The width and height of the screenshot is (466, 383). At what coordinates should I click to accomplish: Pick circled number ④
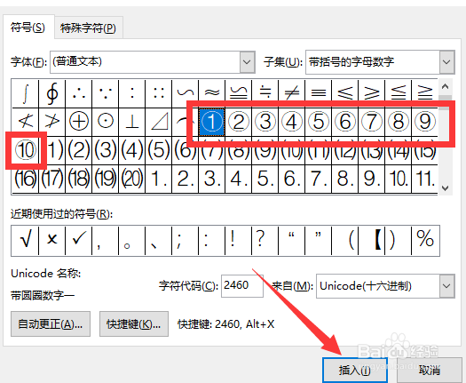pyautogui.click(x=292, y=122)
